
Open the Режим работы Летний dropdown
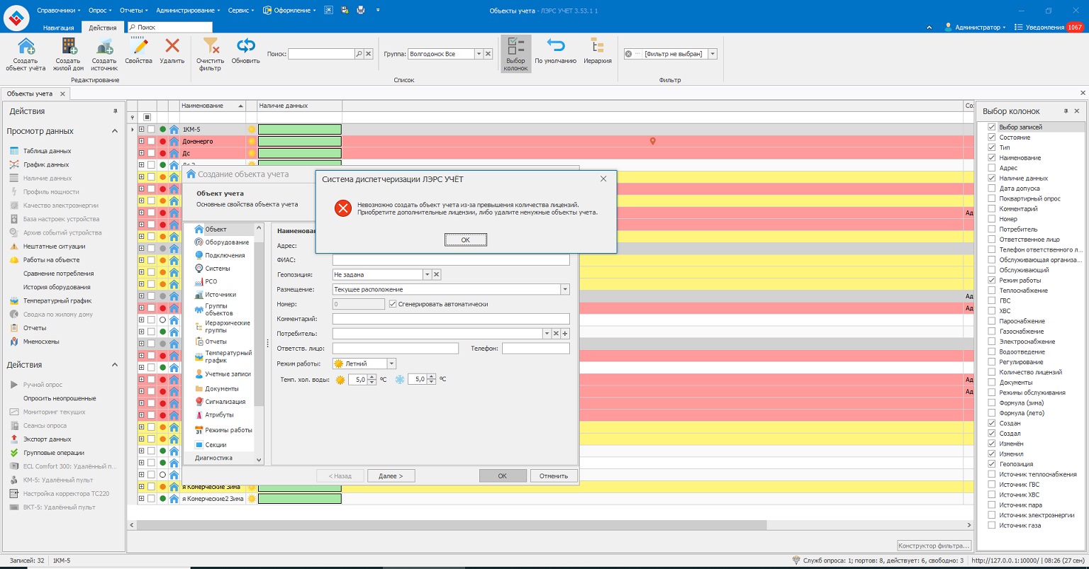tap(391, 364)
